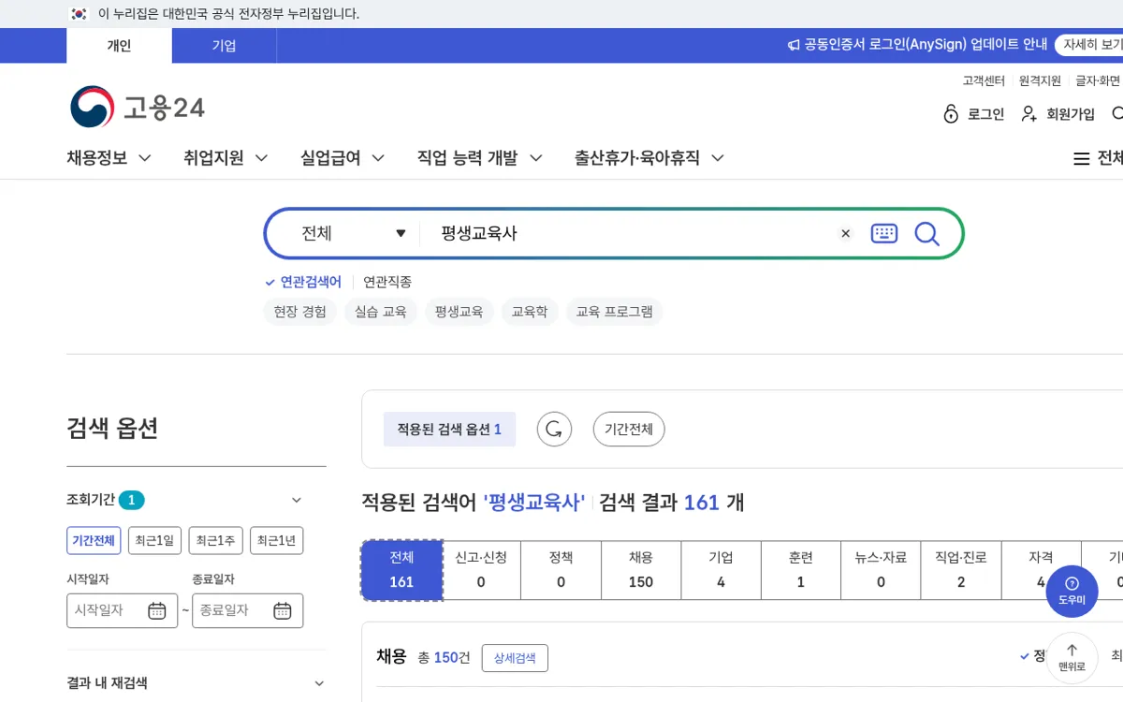
Task: Click the 고용24 logo
Action: tap(137, 107)
